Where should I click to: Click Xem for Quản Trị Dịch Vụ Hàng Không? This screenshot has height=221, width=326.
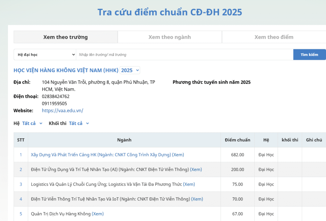click(x=98, y=214)
